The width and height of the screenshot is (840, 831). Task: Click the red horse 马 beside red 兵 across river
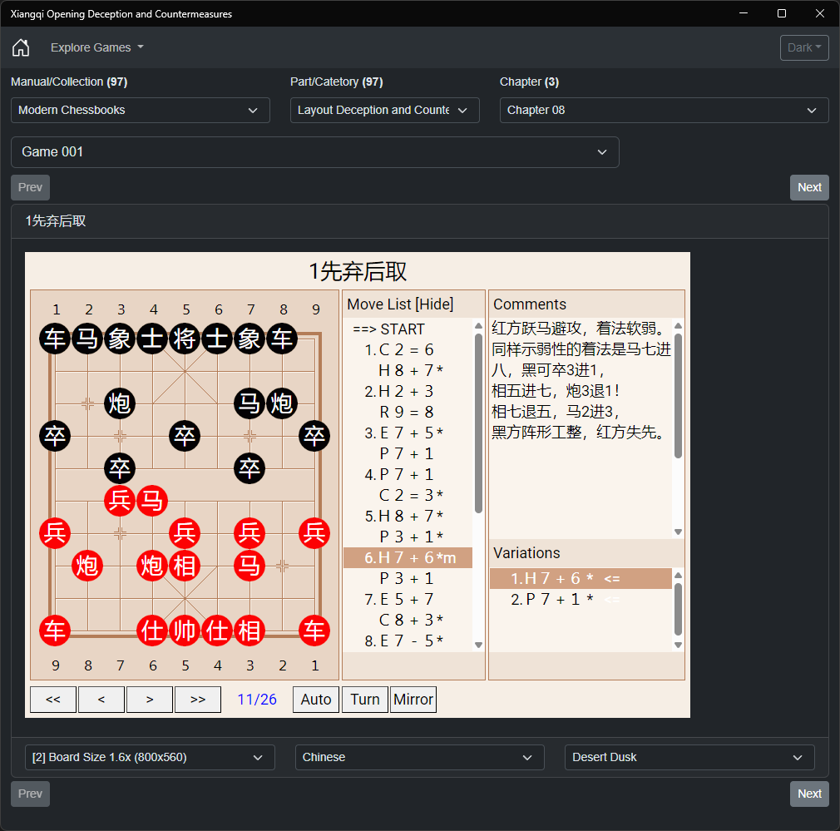tap(152, 501)
